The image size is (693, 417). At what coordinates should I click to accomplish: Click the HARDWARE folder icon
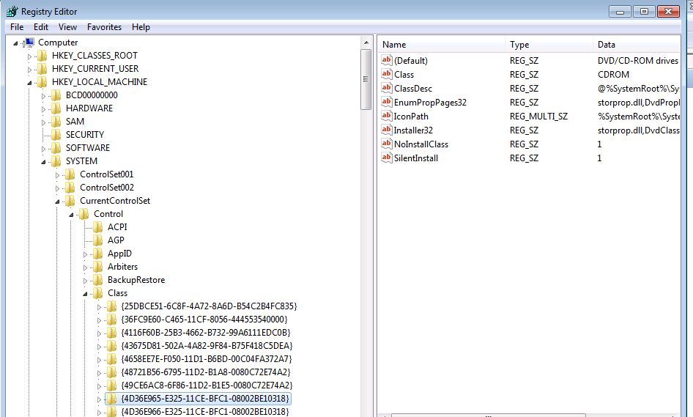coord(56,108)
